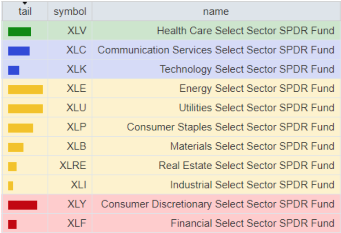The width and height of the screenshot is (341, 233).
Task: Click Industrial Select Sector SPDR Fund name
Action: point(252,185)
